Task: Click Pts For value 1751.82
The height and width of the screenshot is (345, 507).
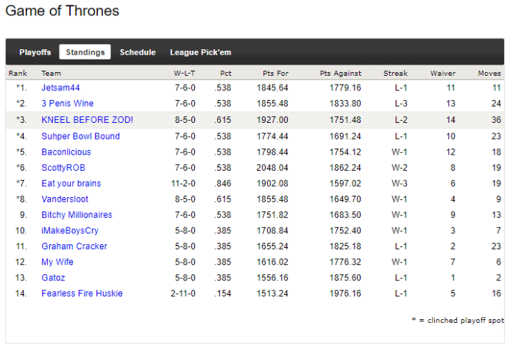Action: pyautogui.click(x=272, y=215)
